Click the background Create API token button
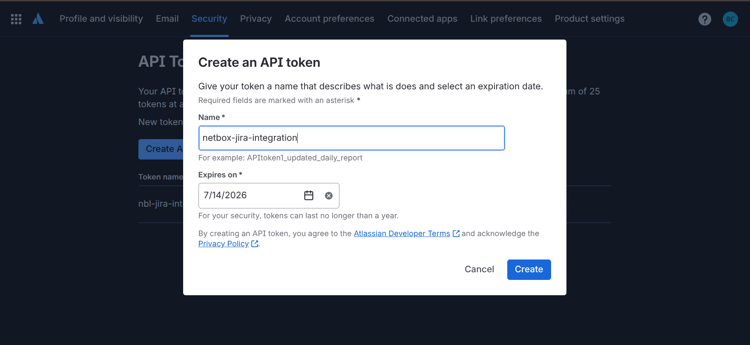Image resolution: width=750 pixels, height=345 pixels. 161,149
